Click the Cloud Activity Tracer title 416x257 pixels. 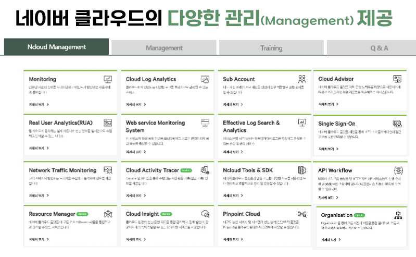(x=152, y=170)
